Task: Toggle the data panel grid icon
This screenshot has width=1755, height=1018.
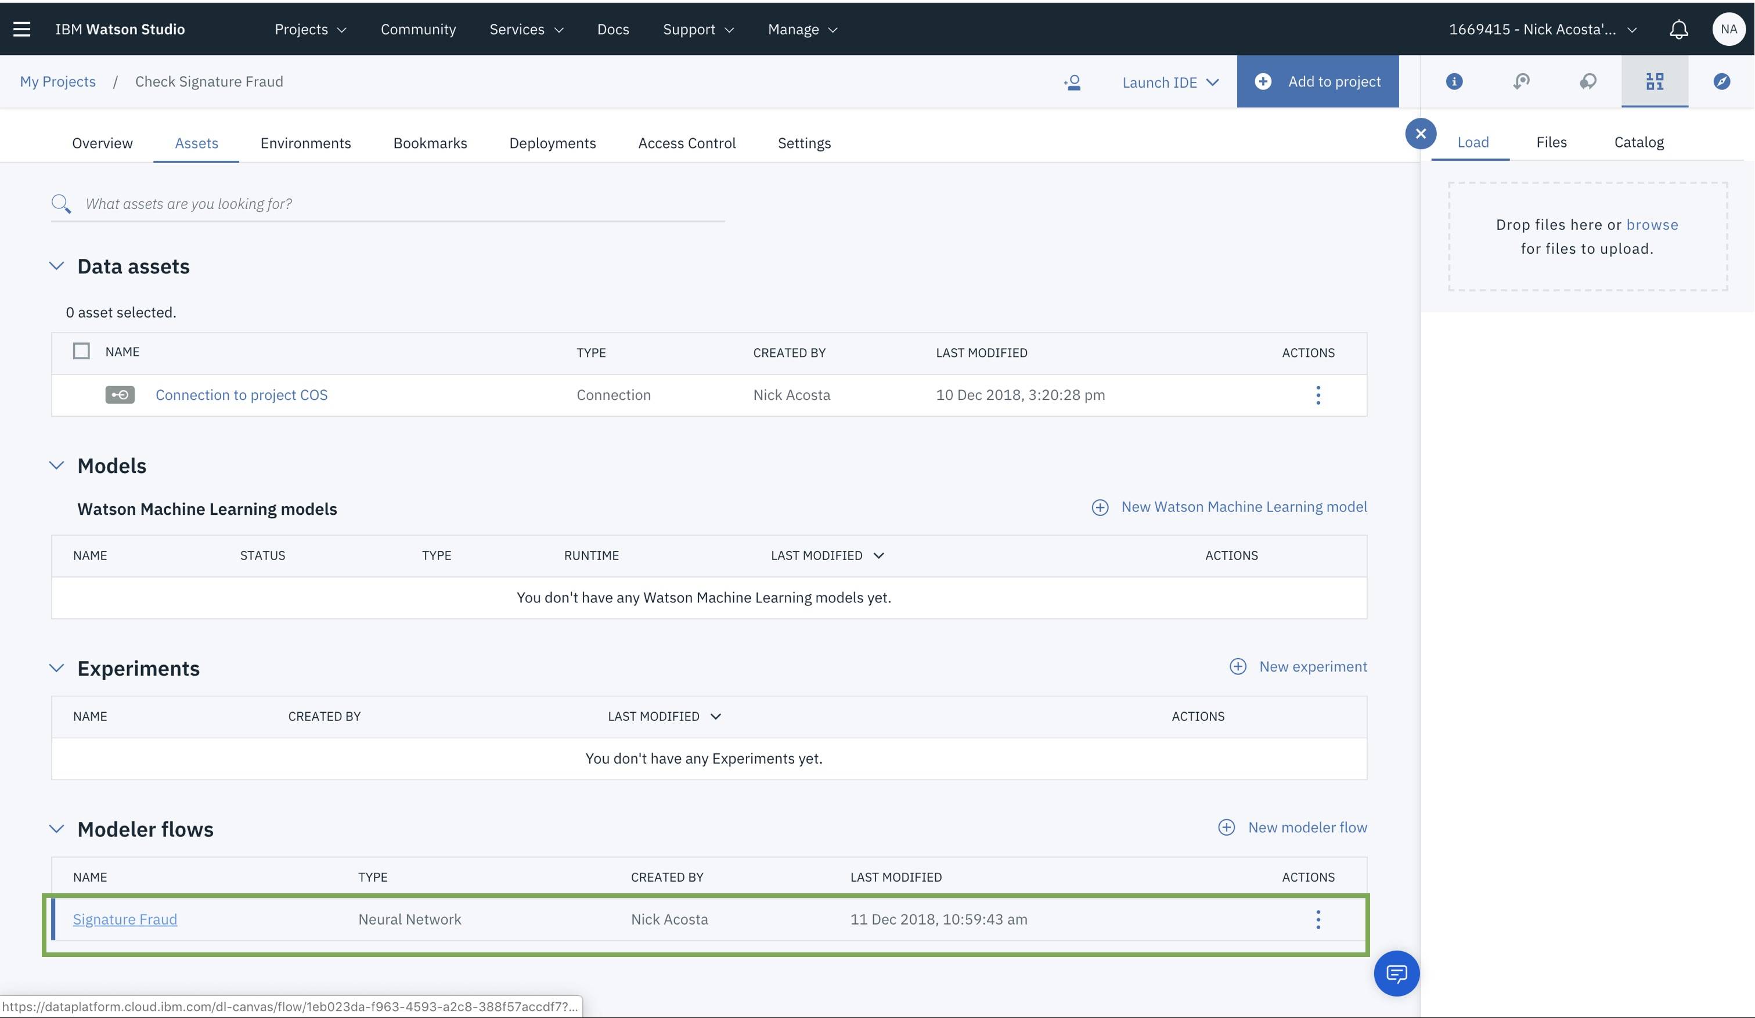Action: (1655, 81)
